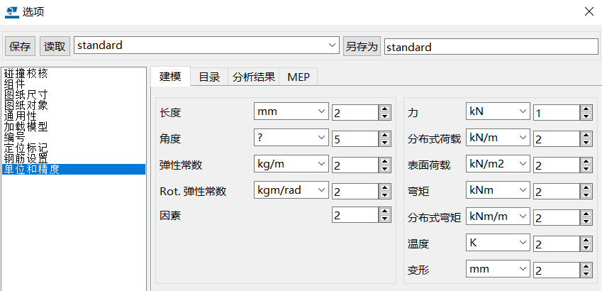The height and width of the screenshot is (291, 602).
Task: Open the 温度 unit dropdown
Action: click(x=498, y=243)
